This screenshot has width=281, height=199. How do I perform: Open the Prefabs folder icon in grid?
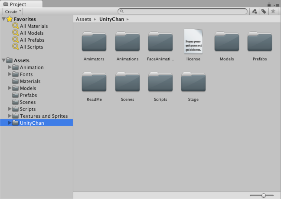(x=260, y=41)
